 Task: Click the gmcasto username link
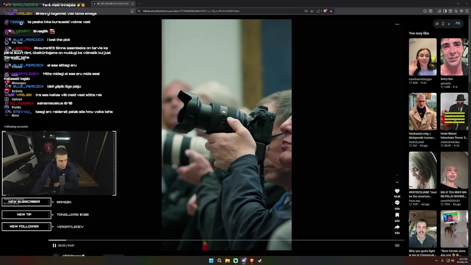[x=446, y=83]
